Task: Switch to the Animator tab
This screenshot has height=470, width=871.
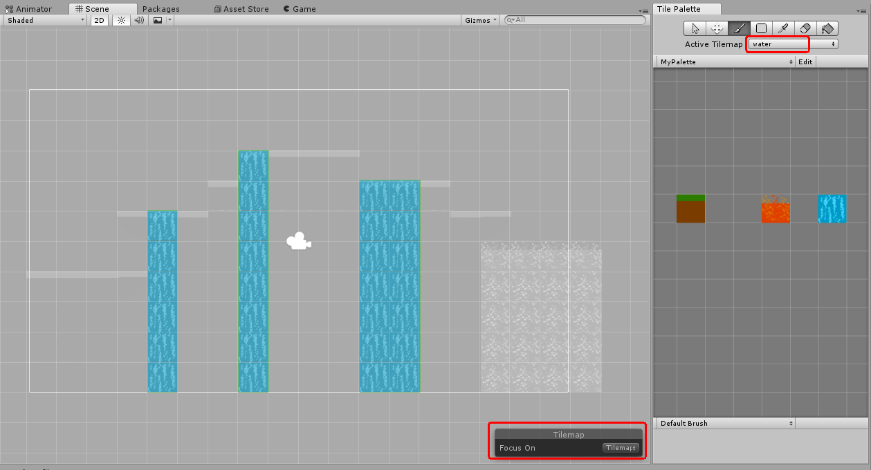Action: pyautogui.click(x=29, y=9)
